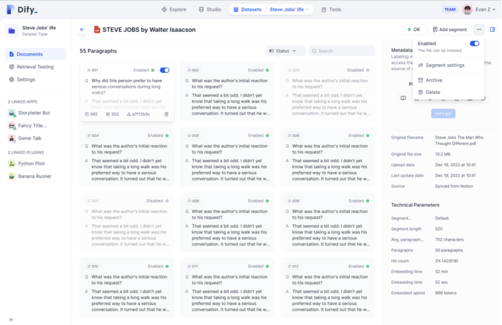Screen dimensions: 502x325
Task: Select Segment settings from the menu
Action: 445,65
